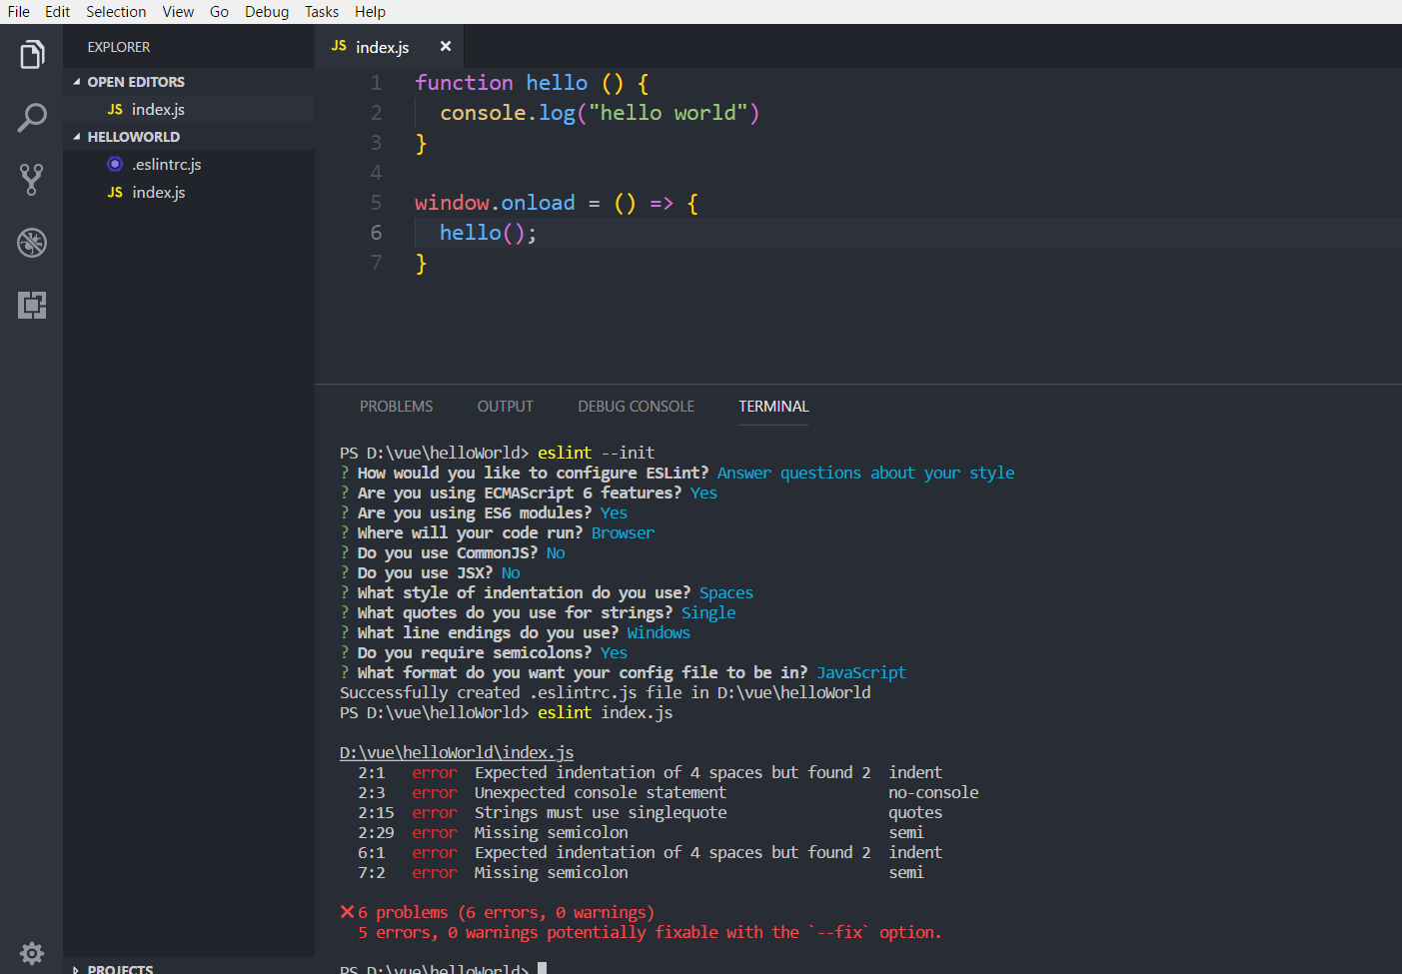Switch to the DEBUG CONSOLE tab

pyautogui.click(x=636, y=407)
